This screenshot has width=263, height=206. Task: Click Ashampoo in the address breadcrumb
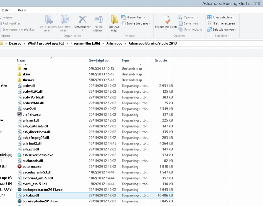pos(114,43)
